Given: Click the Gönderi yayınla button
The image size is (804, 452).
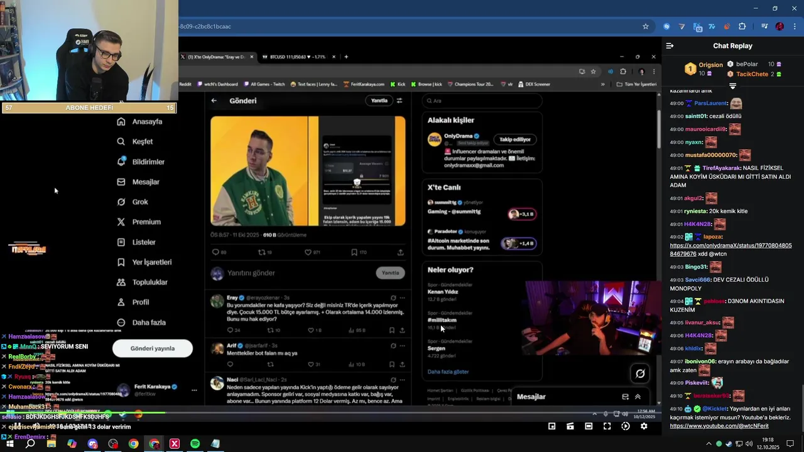Looking at the screenshot, I should [153, 348].
